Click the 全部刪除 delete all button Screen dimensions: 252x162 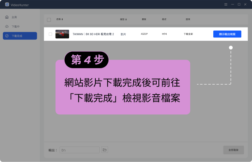pyautogui.click(x=233, y=150)
